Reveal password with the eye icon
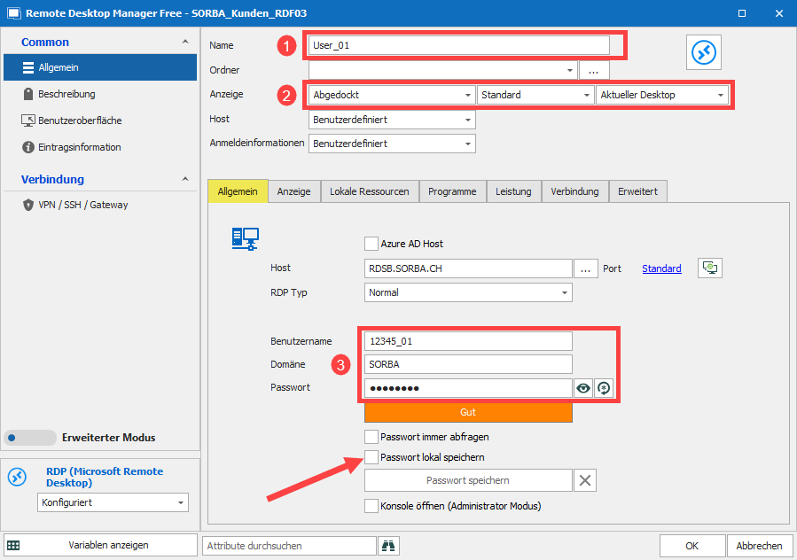The height and width of the screenshot is (560, 797). coord(583,388)
